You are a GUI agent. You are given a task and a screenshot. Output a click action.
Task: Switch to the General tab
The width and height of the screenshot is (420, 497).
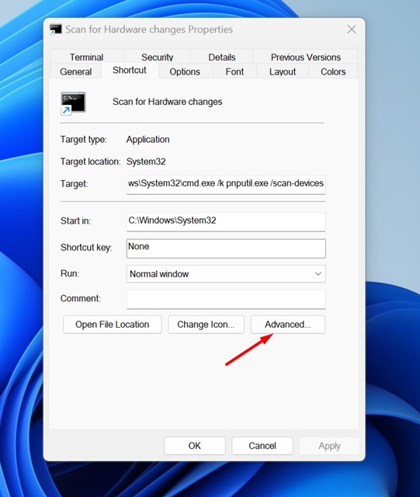(76, 71)
